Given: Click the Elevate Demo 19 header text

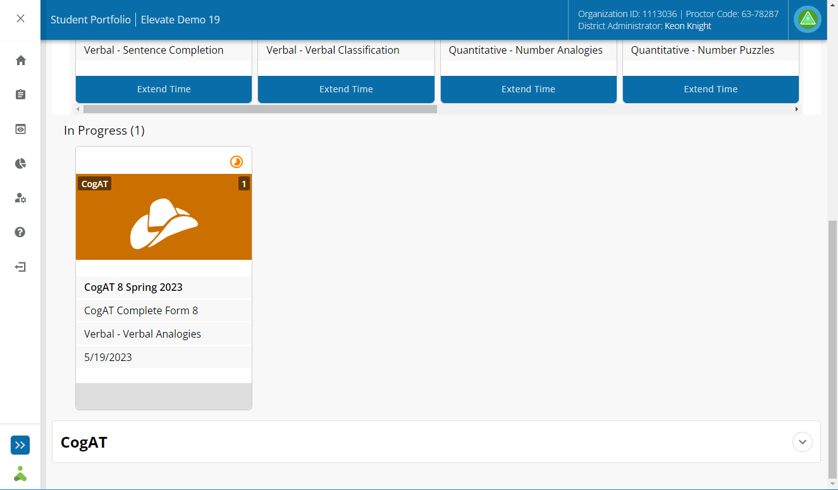Looking at the screenshot, I should click(x=180, y=20).
